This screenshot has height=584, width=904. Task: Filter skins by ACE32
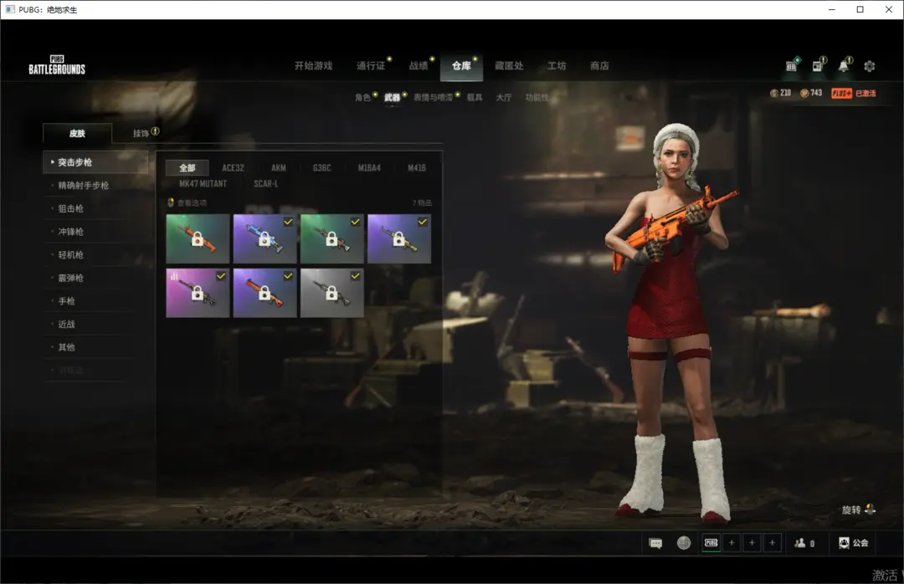(x=233, y=168)
